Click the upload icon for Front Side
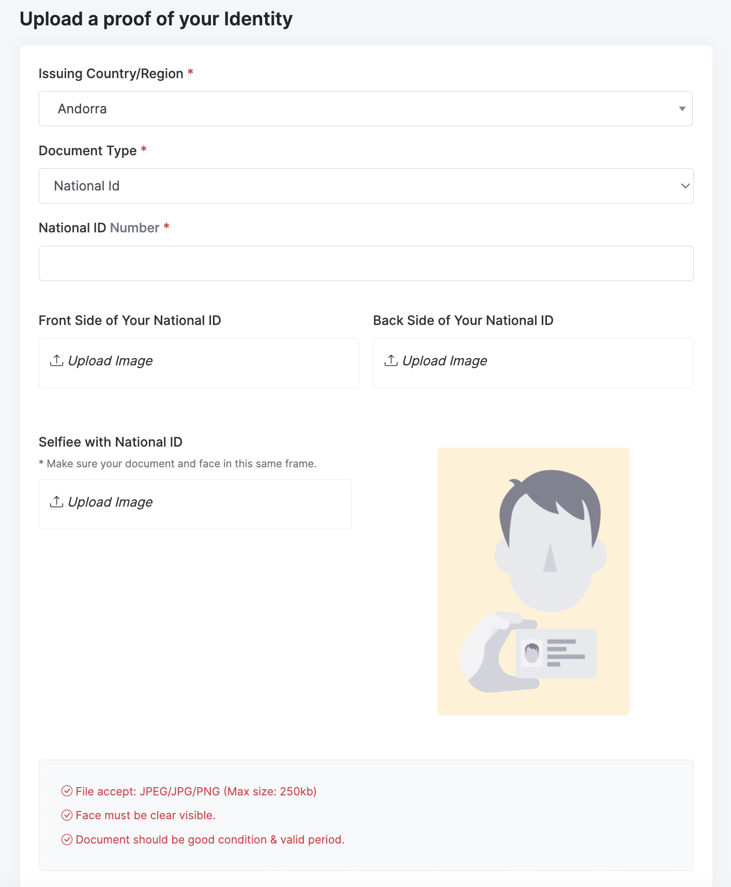 (x=56, y=361)
